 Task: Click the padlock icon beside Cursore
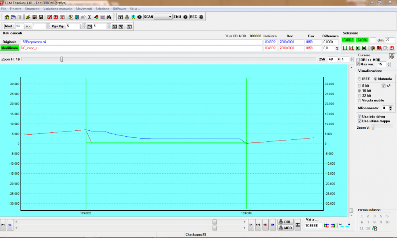(x=391, y=57)
